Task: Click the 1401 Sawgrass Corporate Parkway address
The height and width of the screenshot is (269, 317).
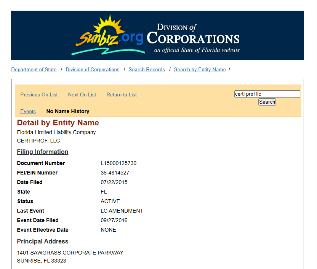Action: click(x=70, y=253)
